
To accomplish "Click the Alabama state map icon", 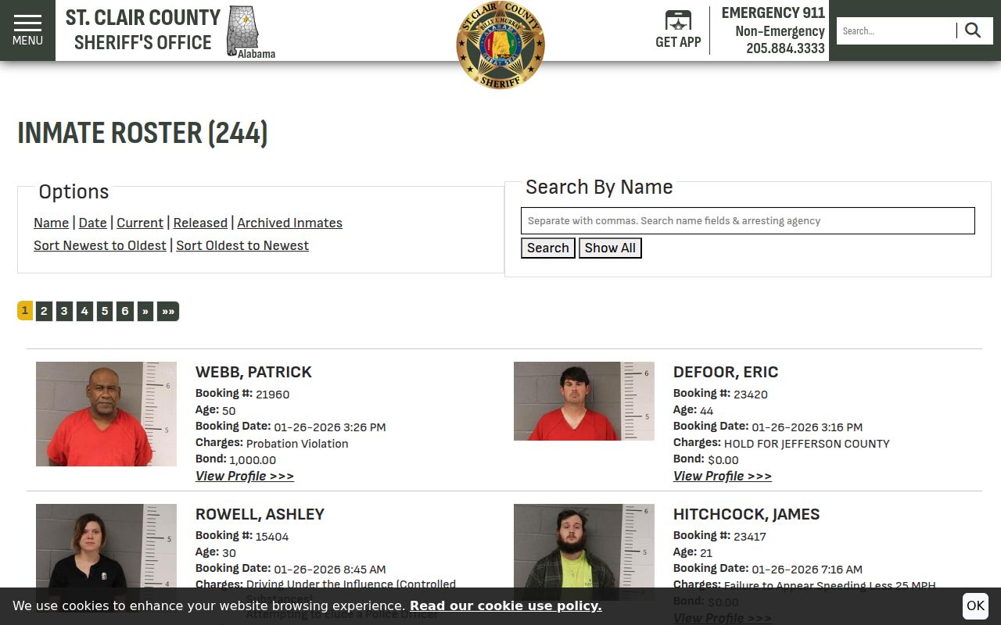I will click(x=244, y=31).
